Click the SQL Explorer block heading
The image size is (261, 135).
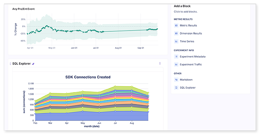[22, 64]
